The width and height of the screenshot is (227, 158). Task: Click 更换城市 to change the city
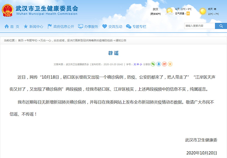tap(156, 14)
